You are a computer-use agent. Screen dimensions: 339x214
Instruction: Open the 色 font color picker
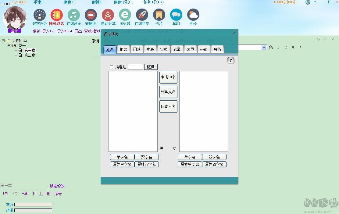[271, 47]
